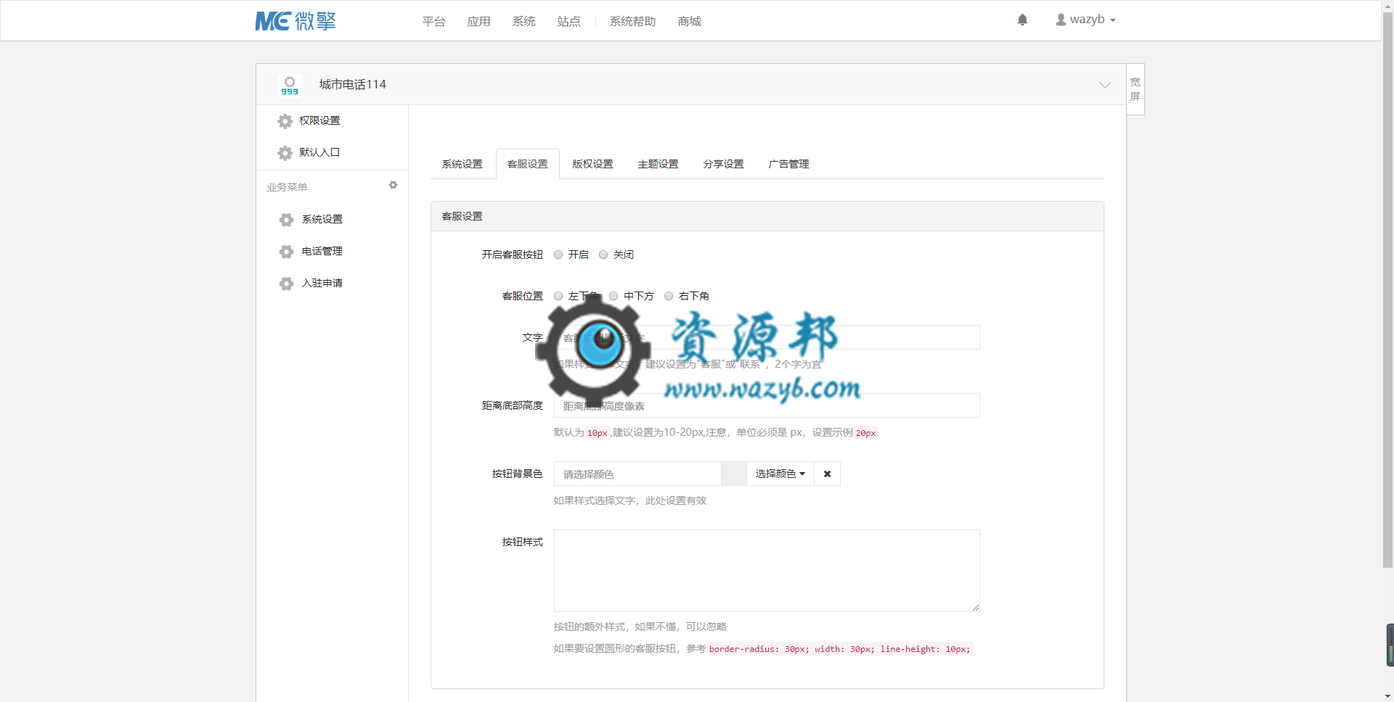The image size is (1394, 702).
Task: Switch to 版权设置 tab
Action: (x=593, y=164)
